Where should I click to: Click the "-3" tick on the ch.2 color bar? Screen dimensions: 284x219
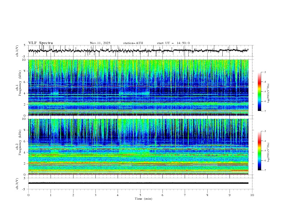tap(265, 131)
